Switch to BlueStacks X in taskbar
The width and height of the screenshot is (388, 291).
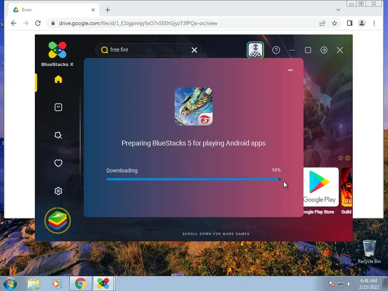tap(103, 283)
